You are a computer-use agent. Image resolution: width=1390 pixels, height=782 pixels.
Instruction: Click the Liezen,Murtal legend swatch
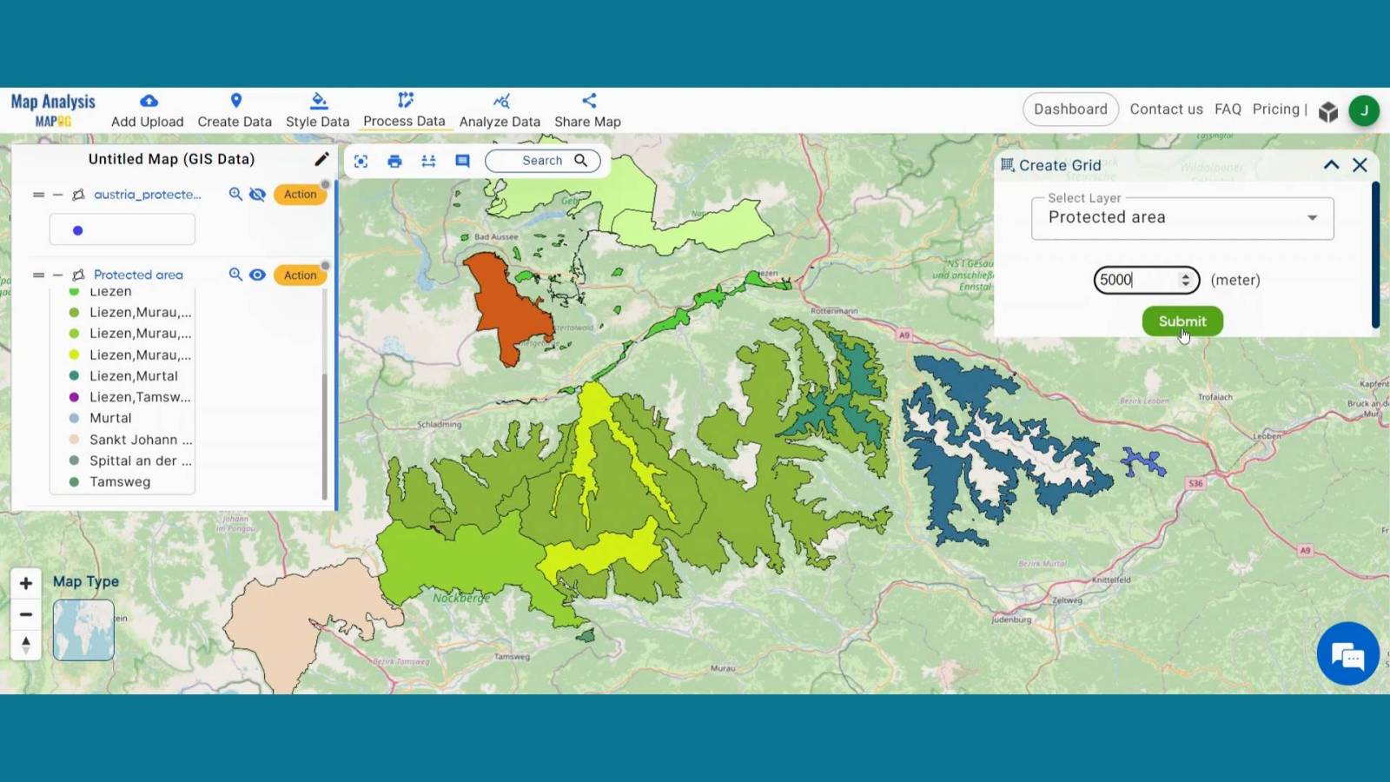pos(74,375)
